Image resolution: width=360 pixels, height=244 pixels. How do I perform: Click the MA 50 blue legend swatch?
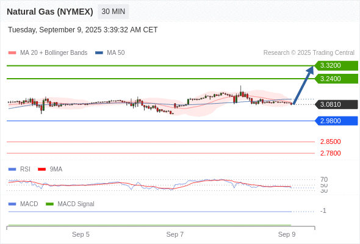coord(99,53)
